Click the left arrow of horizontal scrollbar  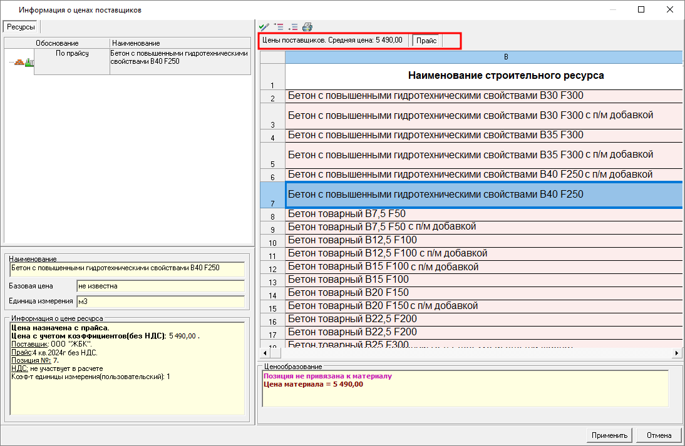click(265, 353)
